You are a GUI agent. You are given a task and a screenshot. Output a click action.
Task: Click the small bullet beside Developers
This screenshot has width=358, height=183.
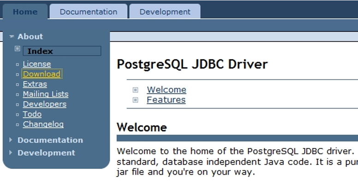pyautogui.click(x=18, y=105)
